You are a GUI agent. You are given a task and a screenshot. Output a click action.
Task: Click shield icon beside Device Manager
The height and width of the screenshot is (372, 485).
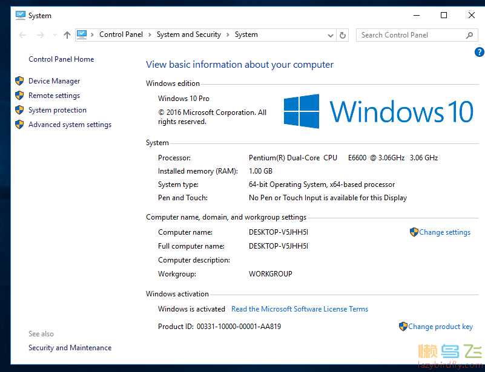click(19, 81)
